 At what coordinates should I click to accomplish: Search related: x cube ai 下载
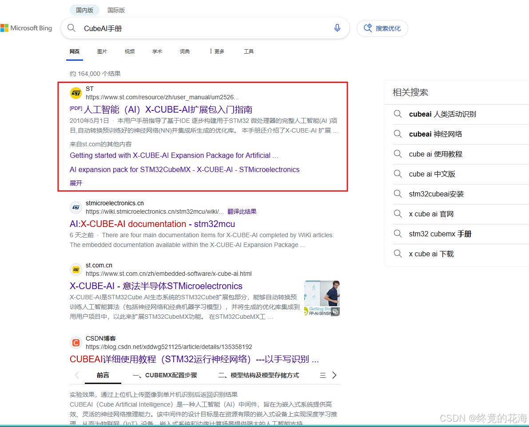tap(431, 254)
